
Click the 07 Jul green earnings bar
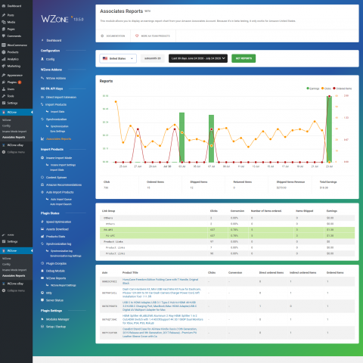211,138
